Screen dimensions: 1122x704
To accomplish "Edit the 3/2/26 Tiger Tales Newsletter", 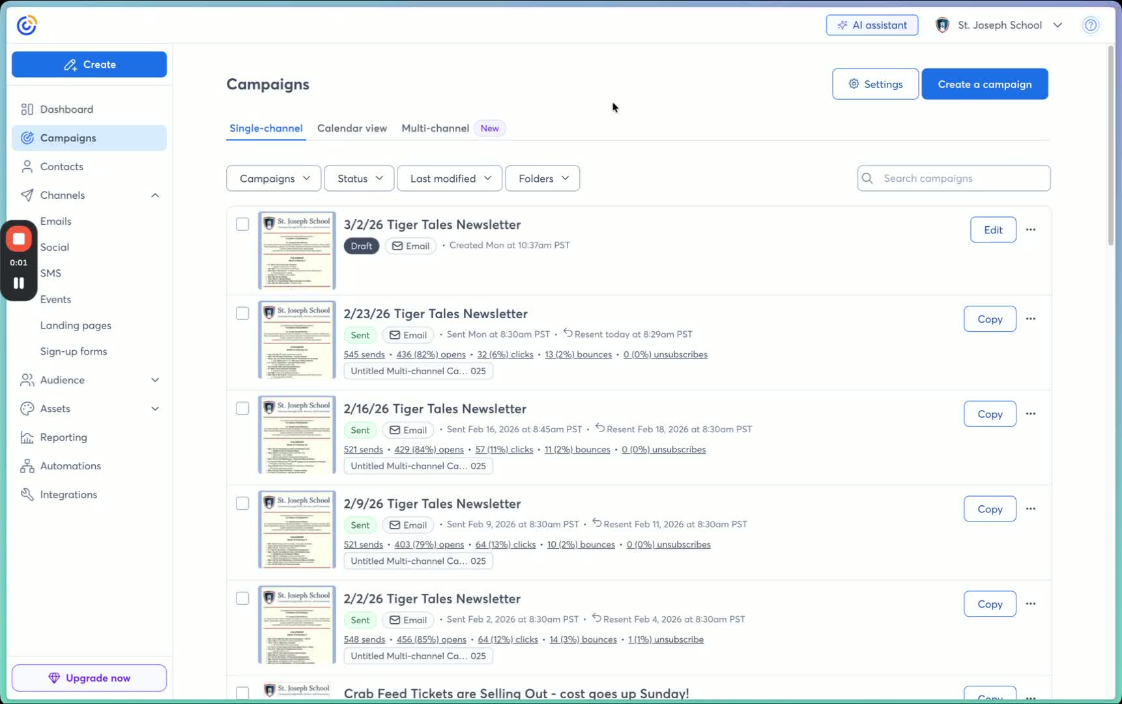I will click(x=993, y=229).
